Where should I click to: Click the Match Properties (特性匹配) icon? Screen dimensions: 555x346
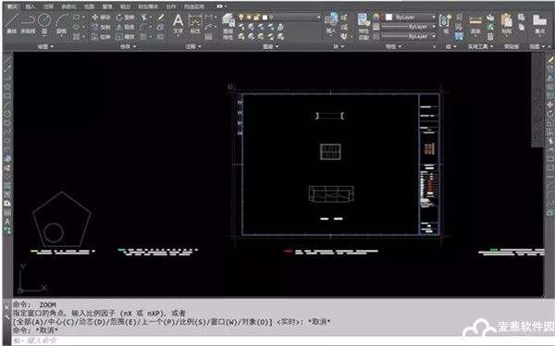pyautogui.click(x=364, y=26)
